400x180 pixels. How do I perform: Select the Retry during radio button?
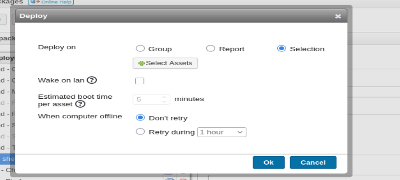140,131
